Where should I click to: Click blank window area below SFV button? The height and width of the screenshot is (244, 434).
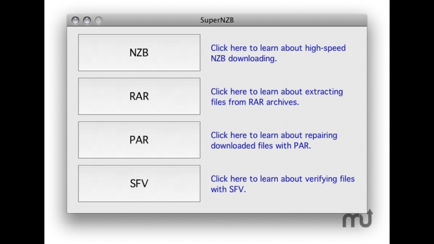139,207
